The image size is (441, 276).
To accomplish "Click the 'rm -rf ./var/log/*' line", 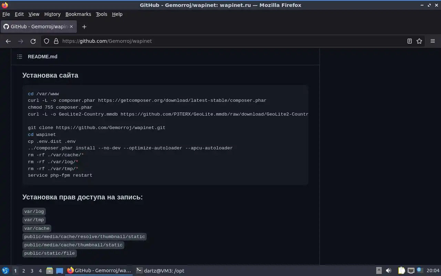I will tap(53, 162).
